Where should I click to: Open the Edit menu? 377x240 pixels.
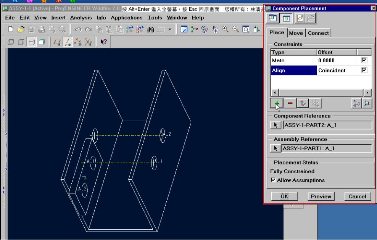click(24, 18)
